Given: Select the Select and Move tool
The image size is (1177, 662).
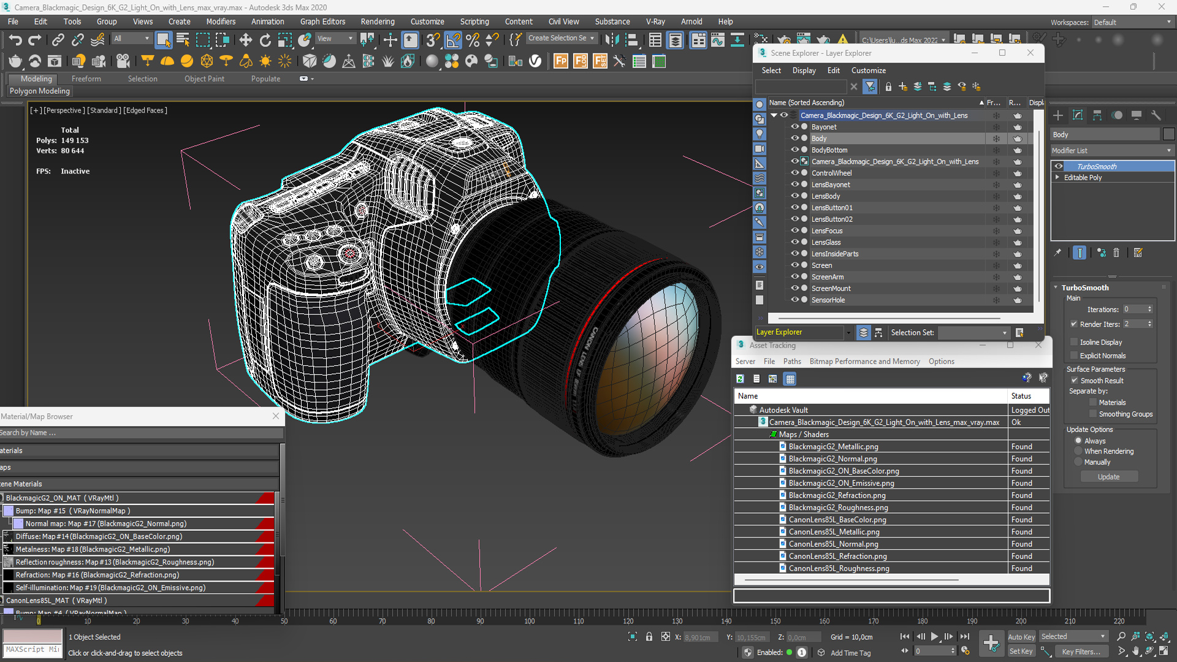Looking at the screenshot, I should pyautogui.click(x=245, y=40).
